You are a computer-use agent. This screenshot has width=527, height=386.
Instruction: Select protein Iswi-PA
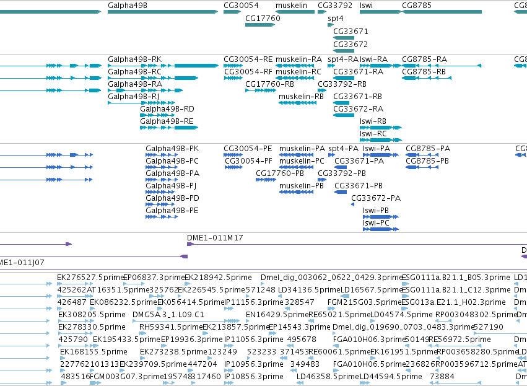pos(377,149)
